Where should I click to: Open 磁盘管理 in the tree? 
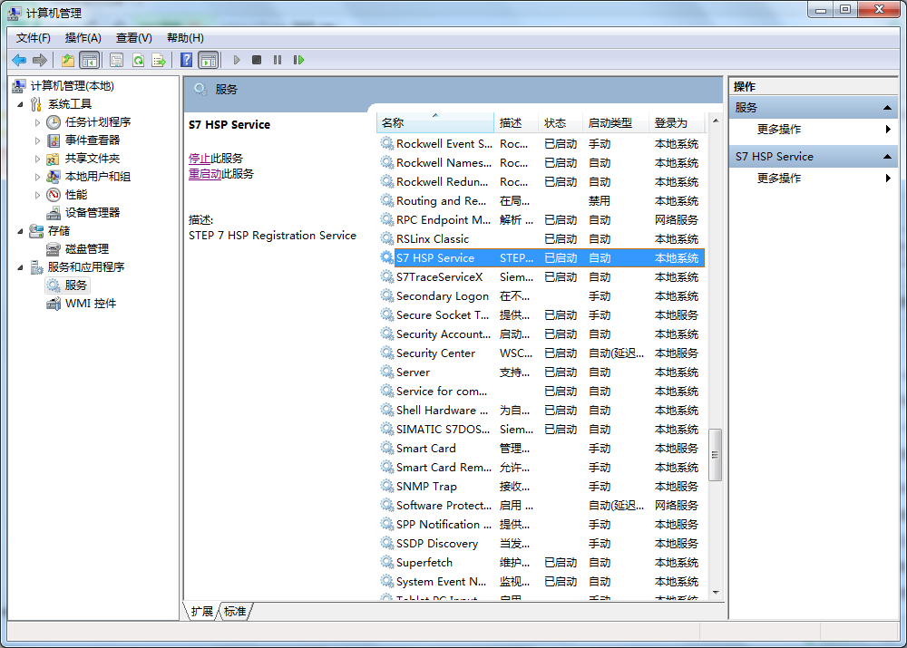pyautogui.click(x=87, y=249)
